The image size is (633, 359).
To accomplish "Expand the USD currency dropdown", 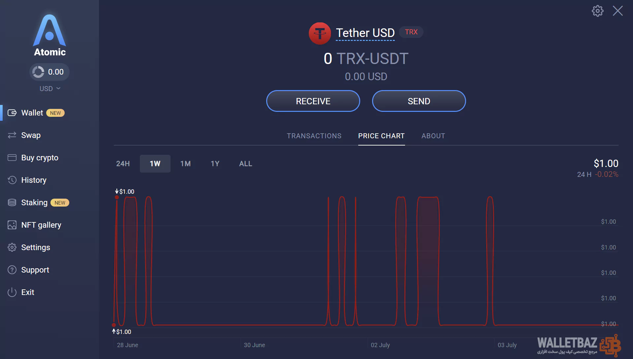I will coord(50,88).
